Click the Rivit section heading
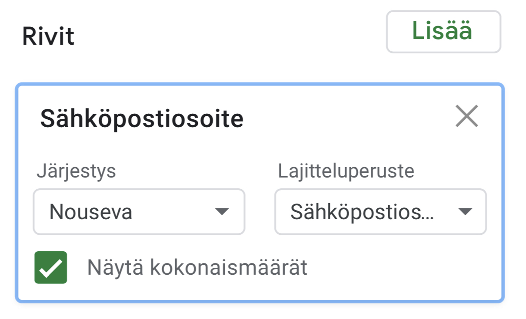This screenshot has height=319, width=526. click(x=48, y=36)
